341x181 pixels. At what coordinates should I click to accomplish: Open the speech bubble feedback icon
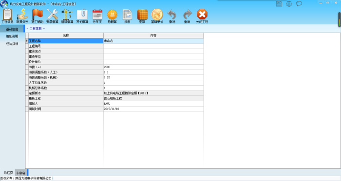coord(299,4)
